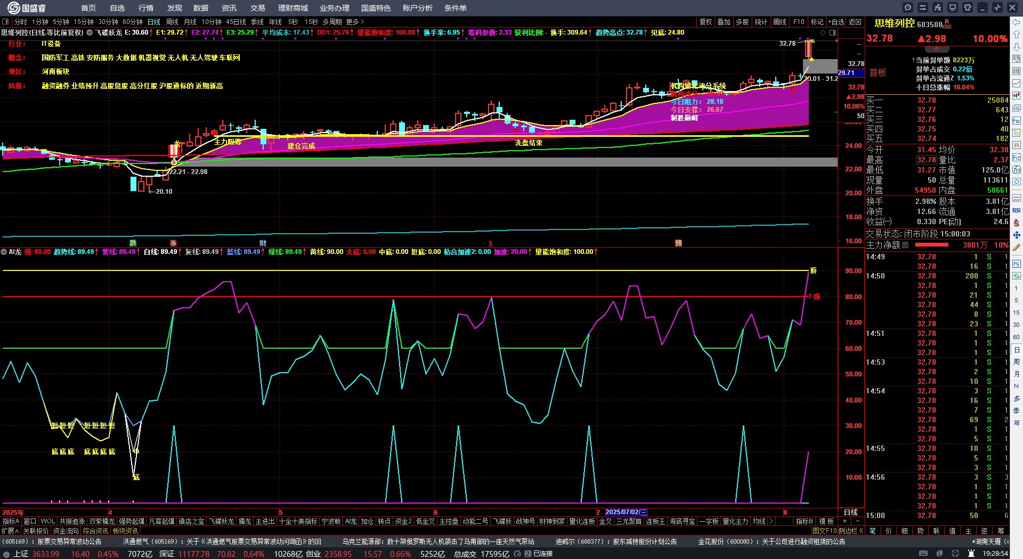The width and height of the screenshot is (1023, 559).
Task: Toggle 价 price distribution tab
Action: tap(888, 531)
